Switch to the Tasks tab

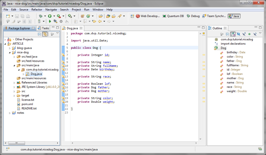pos(43,28)
